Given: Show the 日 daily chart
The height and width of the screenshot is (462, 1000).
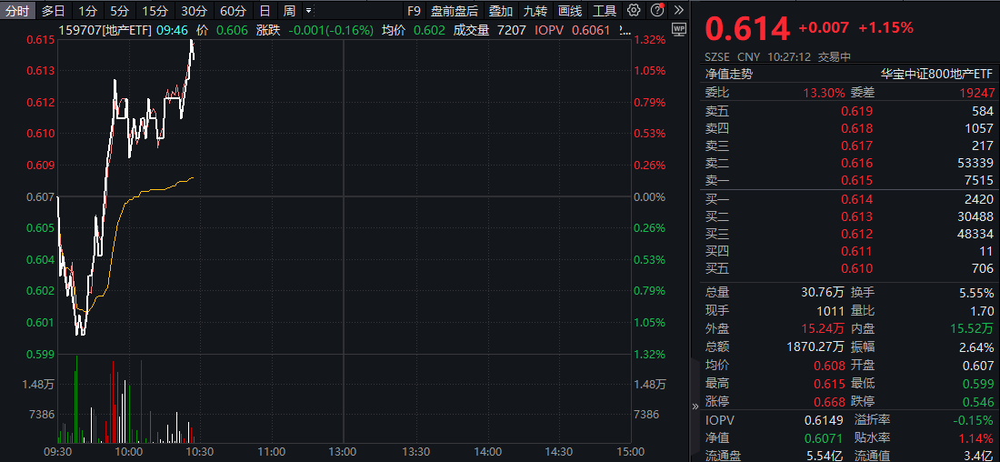Looking at the screenshot, I should coord(265,11).
